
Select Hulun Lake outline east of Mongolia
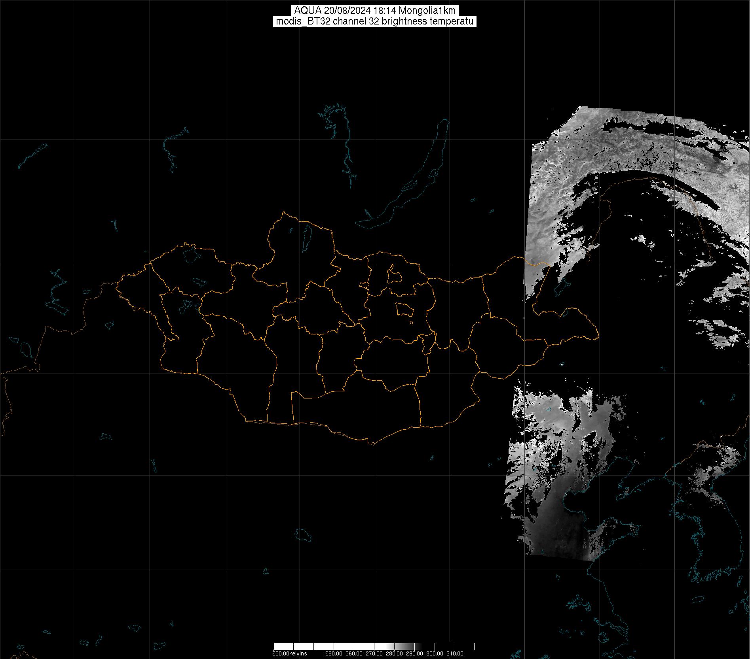561,289
